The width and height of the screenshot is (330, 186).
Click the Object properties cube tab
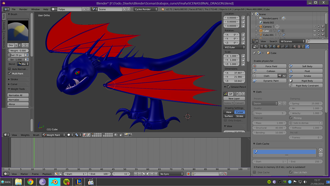coord(278,47)
